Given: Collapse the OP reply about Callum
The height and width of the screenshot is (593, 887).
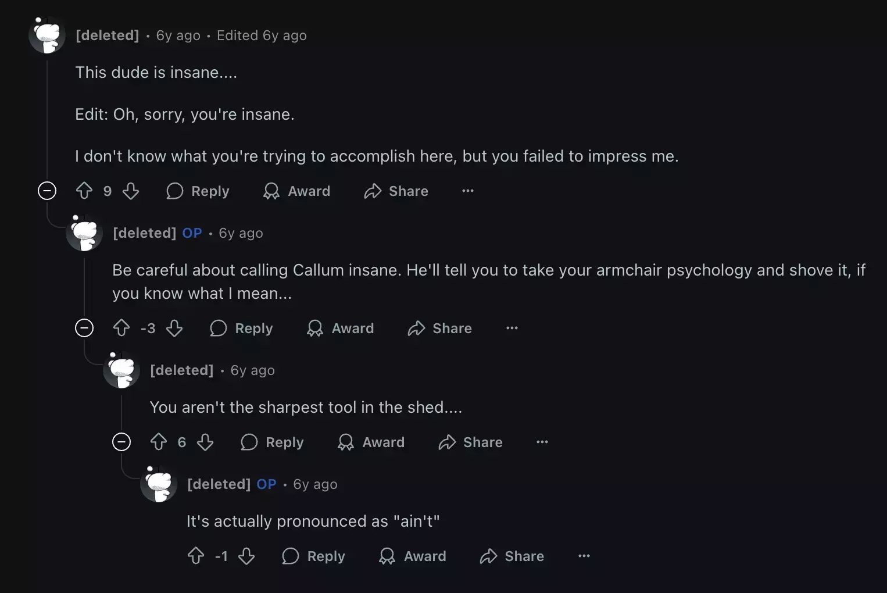Looking at the screenshot, I should [84, 328].
